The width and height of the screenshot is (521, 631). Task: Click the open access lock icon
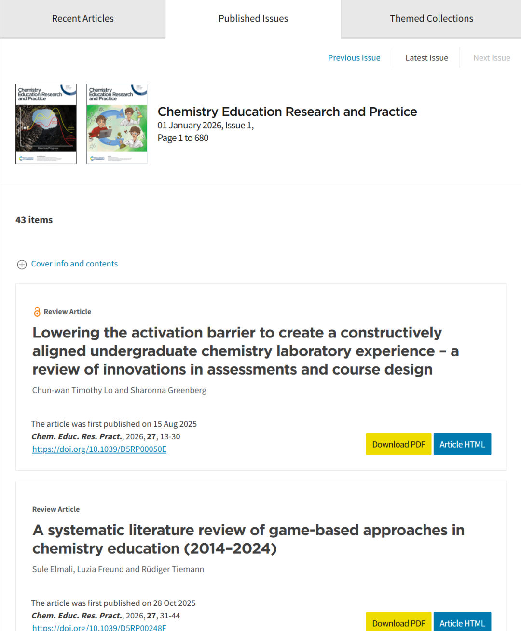click(x=37, y=312)
